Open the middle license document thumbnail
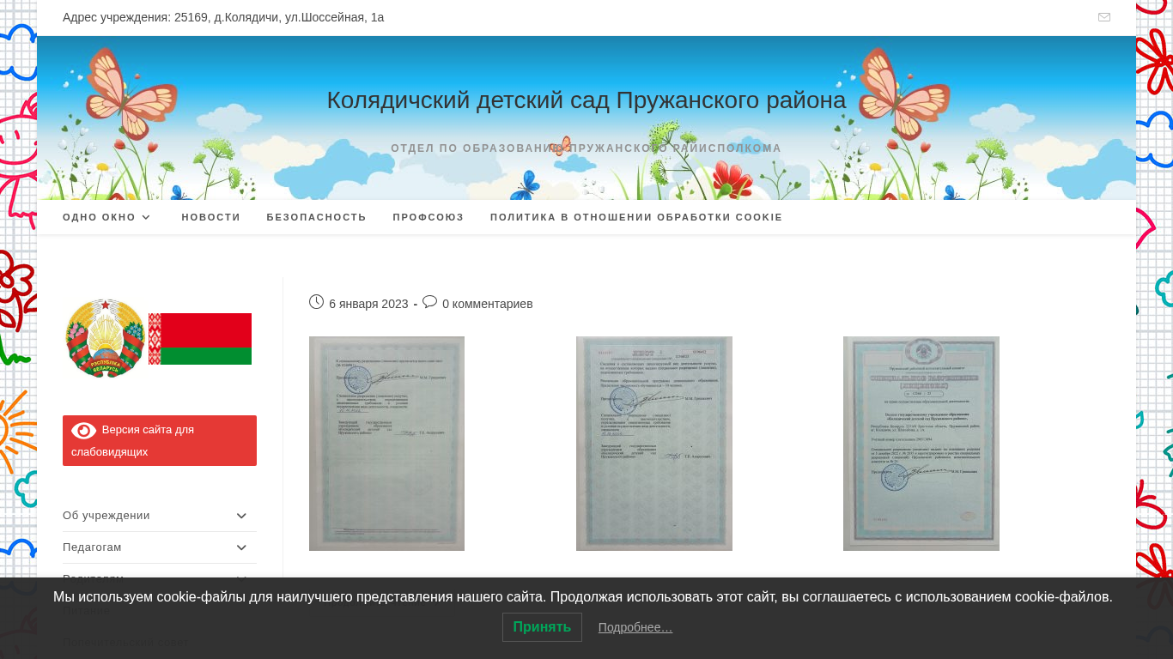The image size is (1173, 659). [x=654, y=444]
